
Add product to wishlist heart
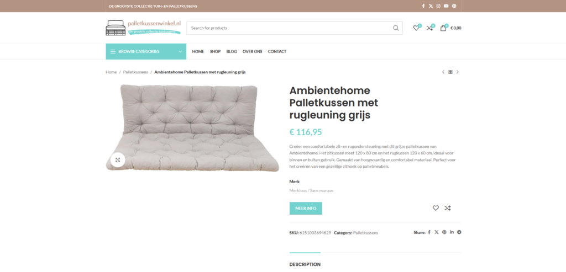436,208
